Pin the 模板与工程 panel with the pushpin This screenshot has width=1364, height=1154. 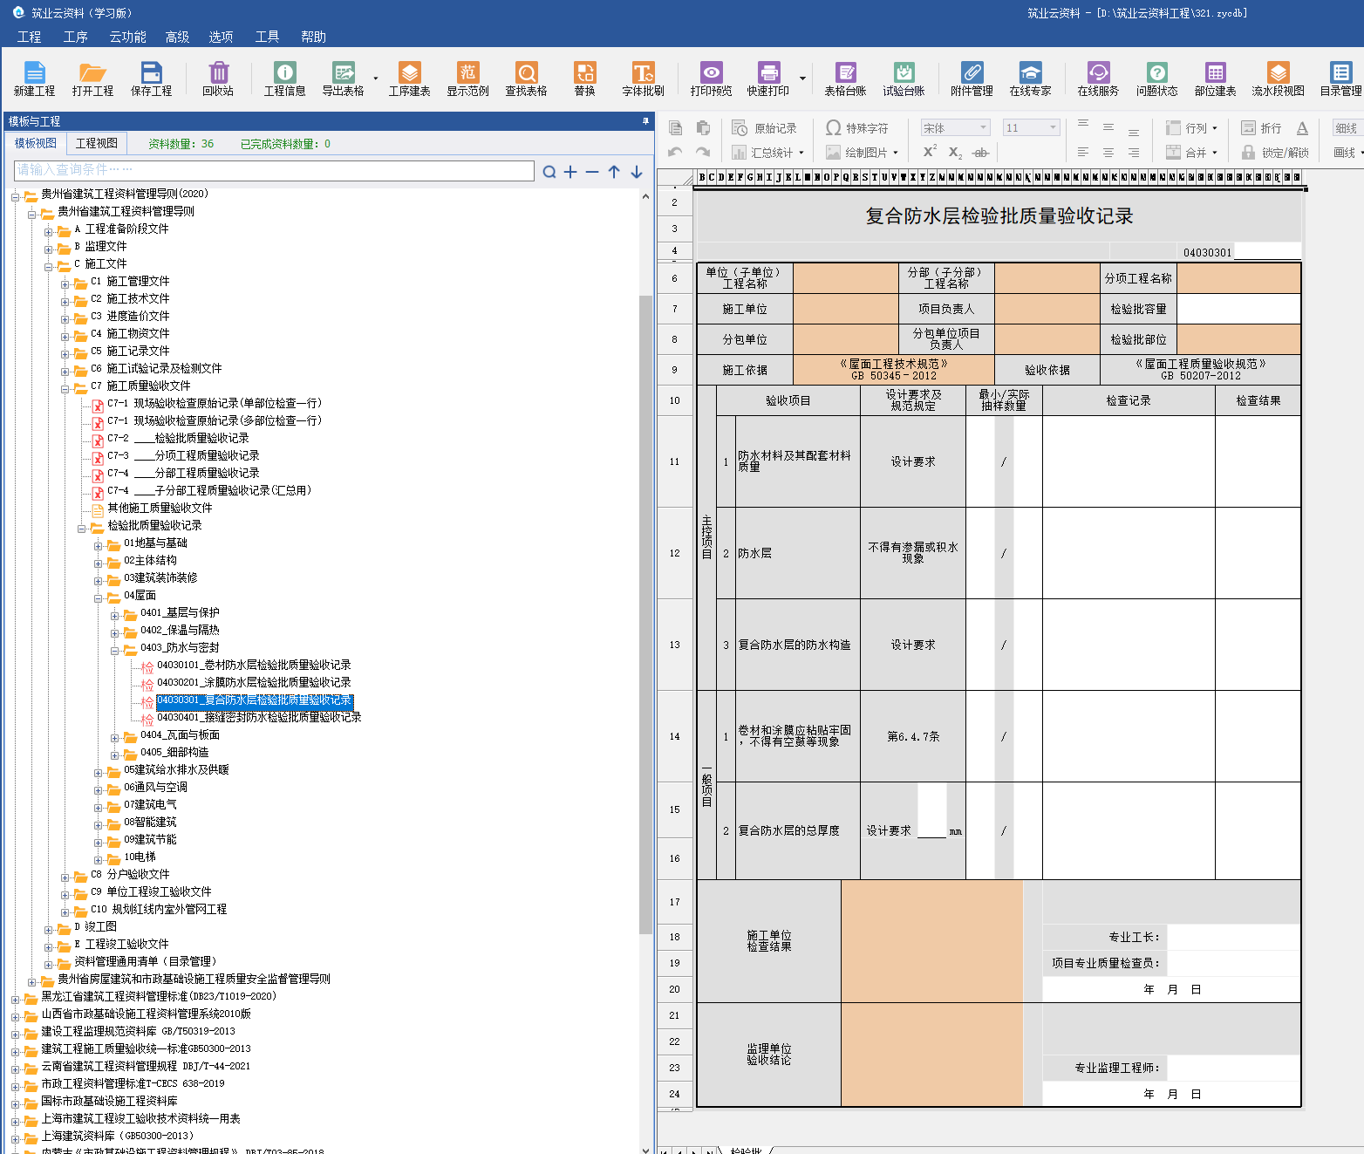pos(646,121)
